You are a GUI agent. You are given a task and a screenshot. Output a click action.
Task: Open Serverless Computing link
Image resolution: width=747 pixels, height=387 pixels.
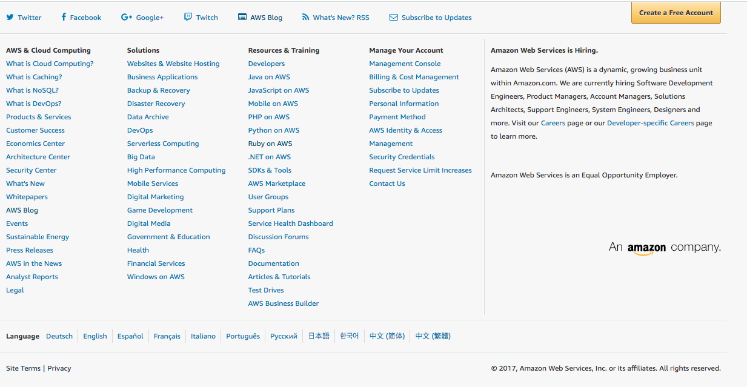pyautogui.click(x=163, y=144)
